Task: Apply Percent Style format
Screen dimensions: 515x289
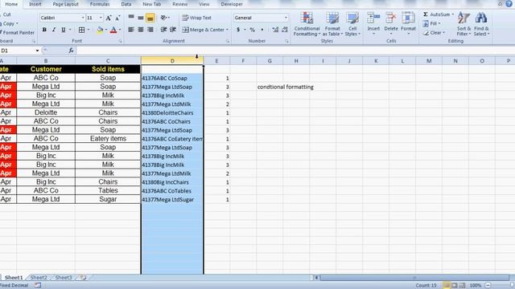Action: tap(252, 30)
